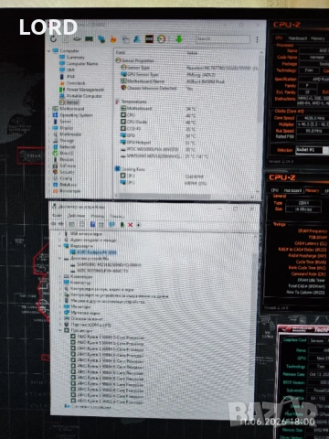Click the AIDA64 round gauge sensor toolbar icon
This screenshot has width=329, height=439.
[x=161, y=39]
